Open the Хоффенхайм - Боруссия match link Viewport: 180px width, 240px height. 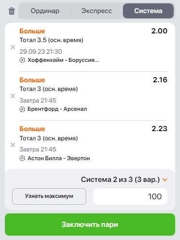pos(63,60)
